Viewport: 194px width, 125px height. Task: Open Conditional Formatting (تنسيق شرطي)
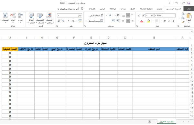click(49, 18)
